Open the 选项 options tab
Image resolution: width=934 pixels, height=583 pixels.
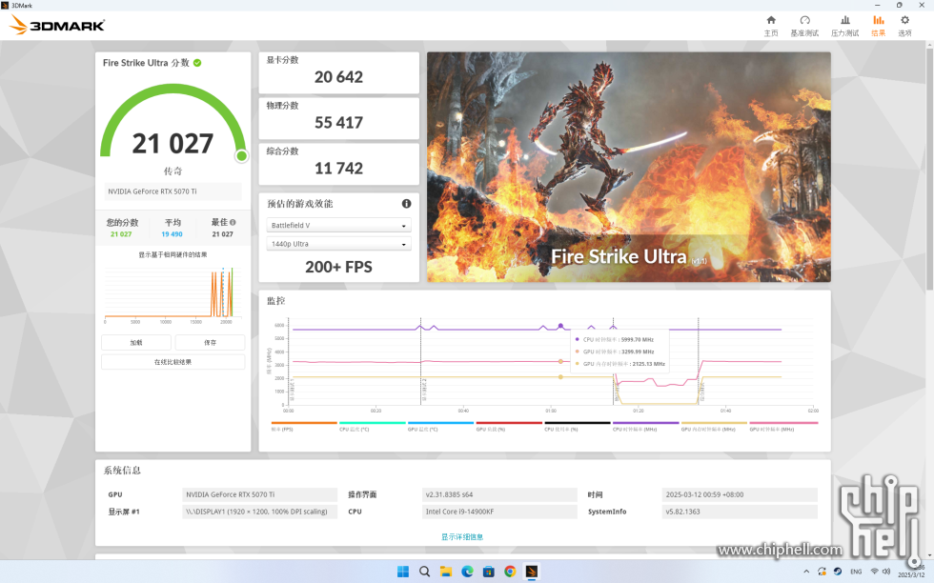tap(904, 27)
